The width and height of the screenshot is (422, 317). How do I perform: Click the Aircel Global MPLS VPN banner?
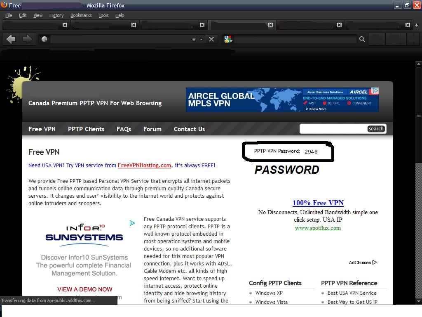(x=282, y=100)
